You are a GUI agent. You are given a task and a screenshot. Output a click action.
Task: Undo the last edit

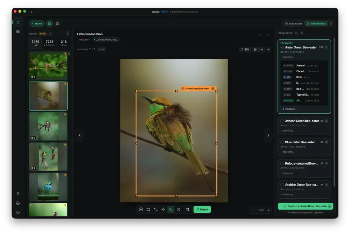(x=260, y=35)
